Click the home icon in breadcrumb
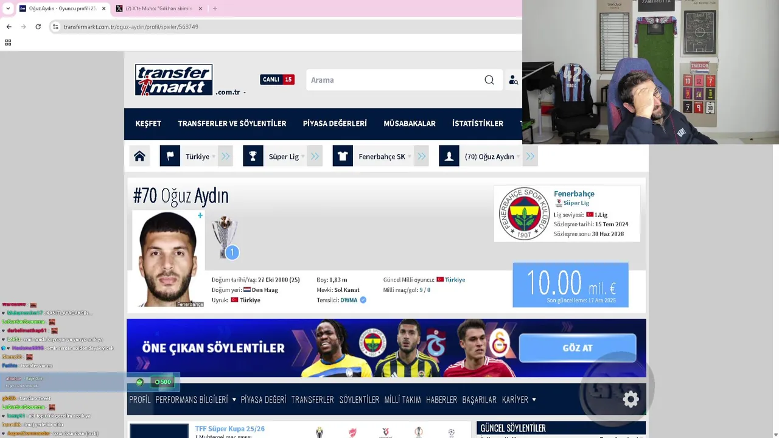 [x=139, y=156]
